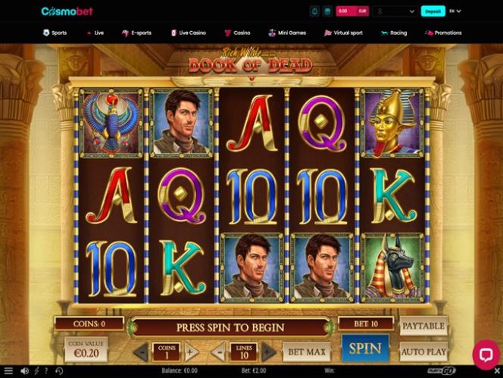Close the game with bottom-right X icon
This screenshot has height=378, width=503.
497,371
